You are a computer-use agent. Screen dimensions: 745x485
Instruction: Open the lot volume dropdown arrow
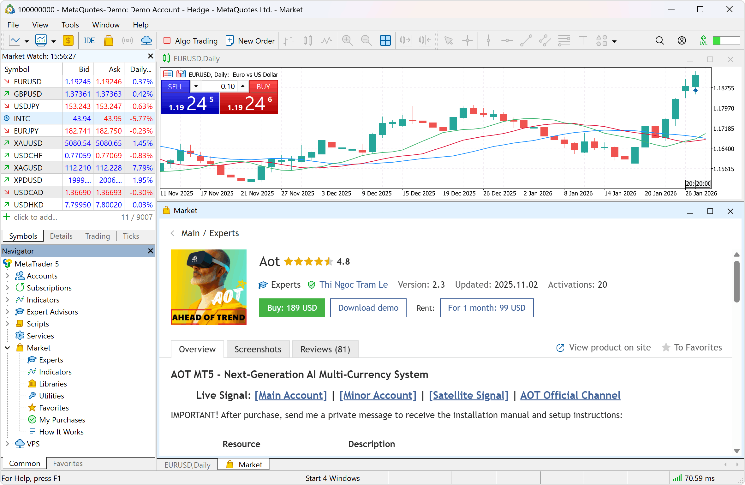(196, 86)
